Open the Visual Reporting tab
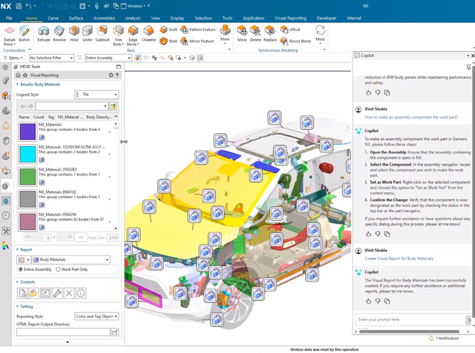This screenshot has height=353, width=475. point(290,18)
